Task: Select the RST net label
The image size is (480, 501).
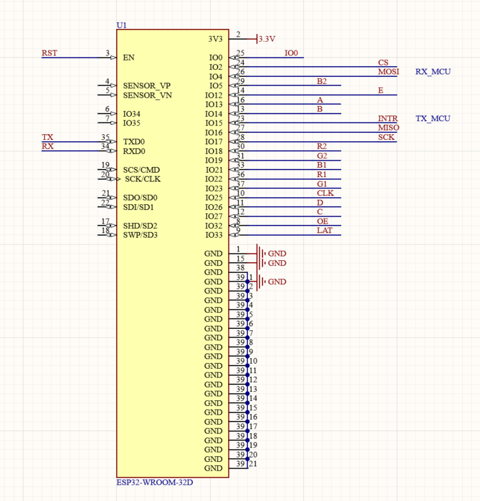Action: click(49, 53)
